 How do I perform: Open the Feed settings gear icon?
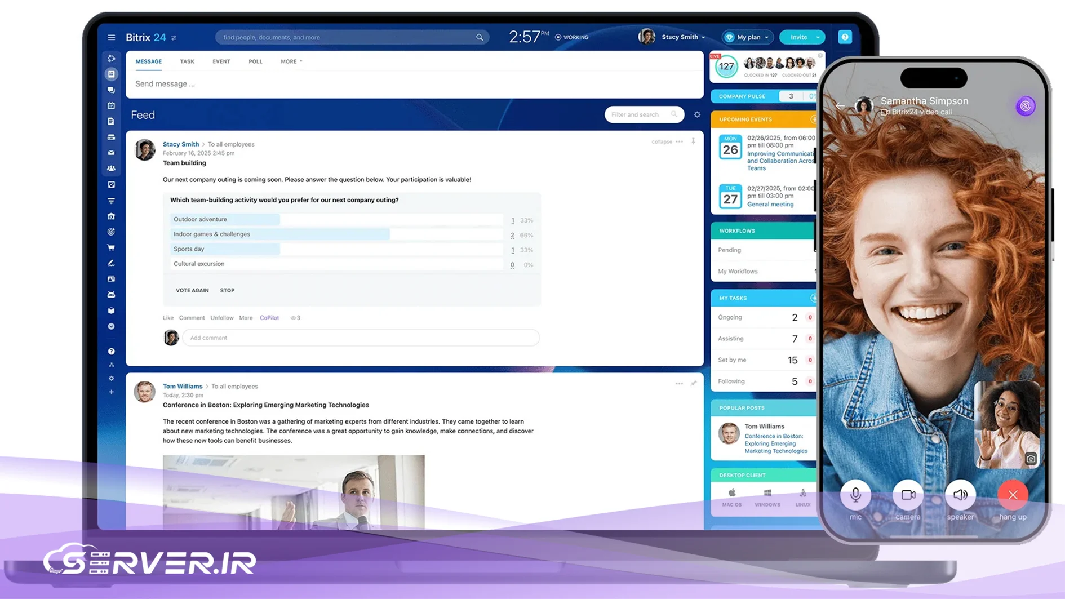[697, 114]
